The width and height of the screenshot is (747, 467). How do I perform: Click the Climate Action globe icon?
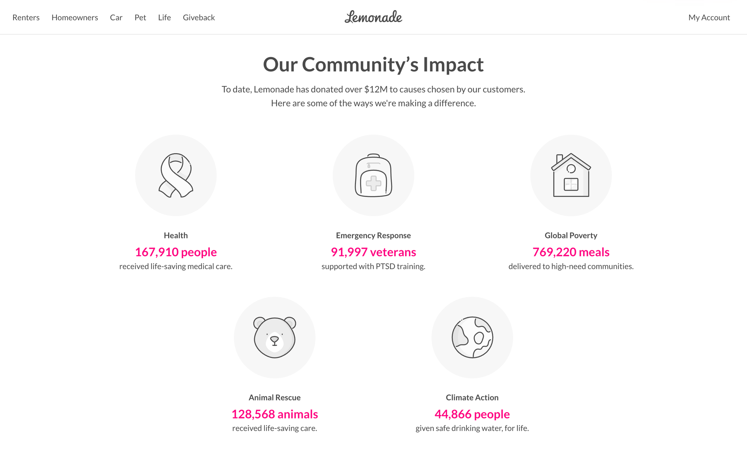(x=472, y=337)
